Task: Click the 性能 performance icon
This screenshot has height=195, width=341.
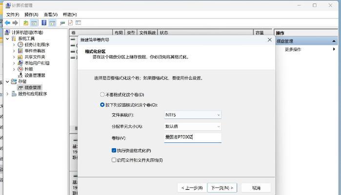Action: pos(20,69)
